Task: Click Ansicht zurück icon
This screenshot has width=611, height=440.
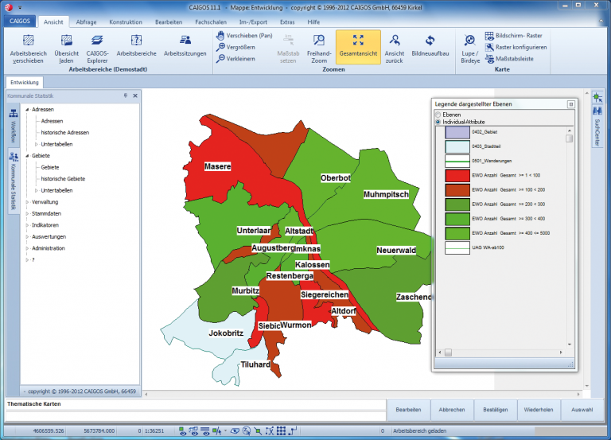Action: coord(394,41)
